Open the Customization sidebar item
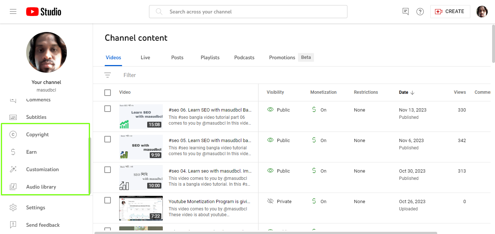 [x=45, y=169]
